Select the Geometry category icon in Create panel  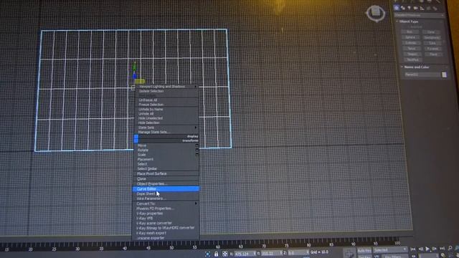point(397,8)
